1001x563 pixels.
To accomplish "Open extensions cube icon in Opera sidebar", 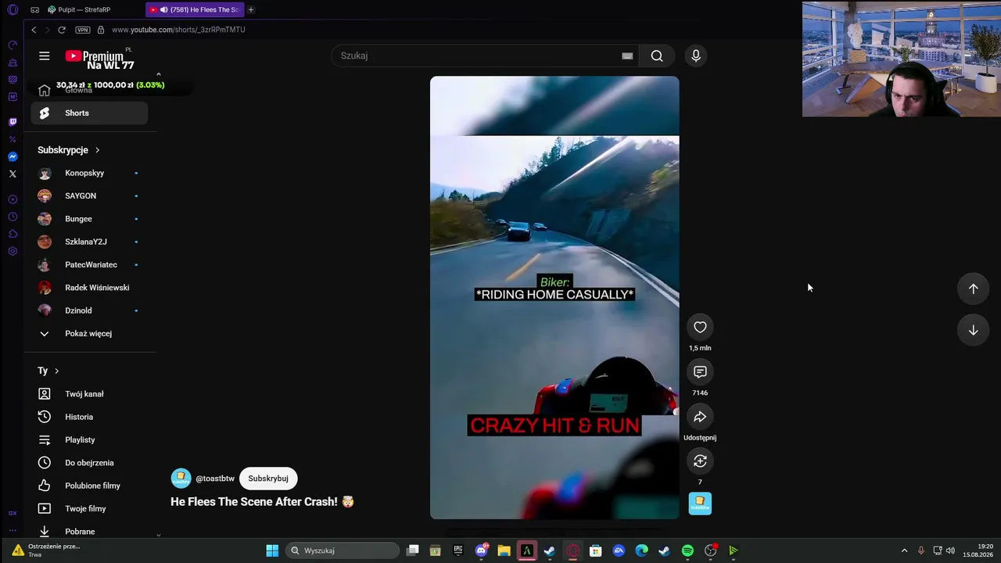I will (x=13, y=234).
